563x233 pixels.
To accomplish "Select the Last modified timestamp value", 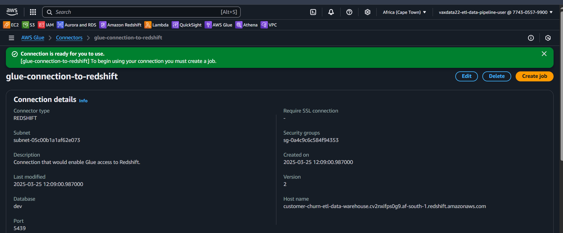I will click(x=48, y=184).
